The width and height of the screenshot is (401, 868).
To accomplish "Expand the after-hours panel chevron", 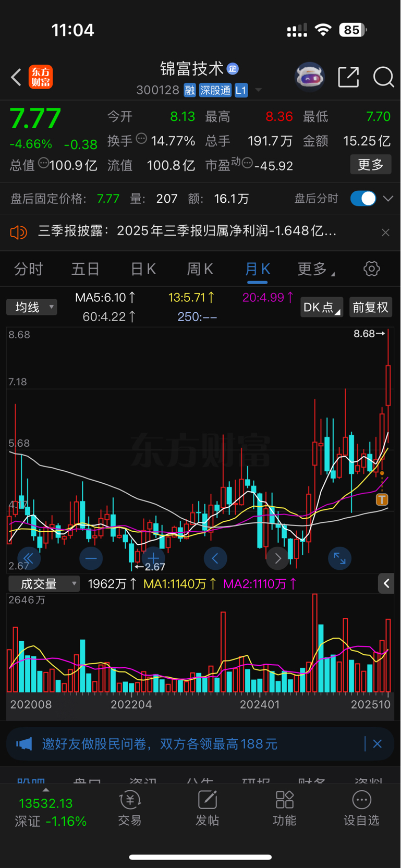I will [388, 199].
